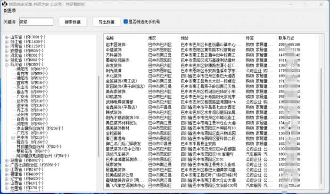
Task: Select 遂宁市 (约315个) in the tree
Action: (32, 106)
